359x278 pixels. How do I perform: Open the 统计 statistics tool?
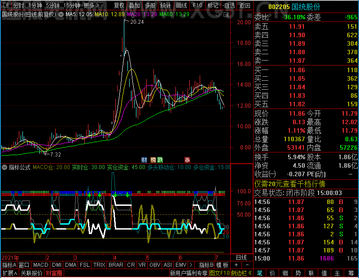pyautogui.click(x=166, y=5)
